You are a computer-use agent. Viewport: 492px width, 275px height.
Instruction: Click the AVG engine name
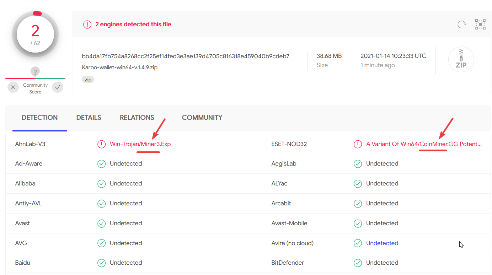tap(21, 243)
